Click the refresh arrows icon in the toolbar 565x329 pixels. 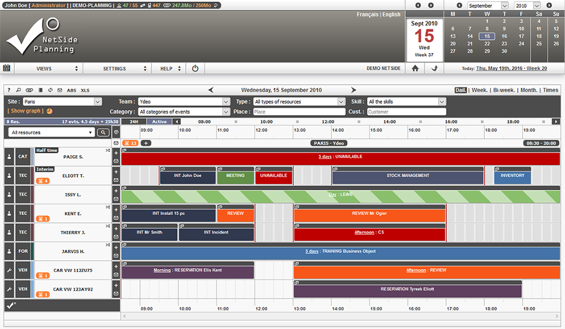click(x=50, y=90)
